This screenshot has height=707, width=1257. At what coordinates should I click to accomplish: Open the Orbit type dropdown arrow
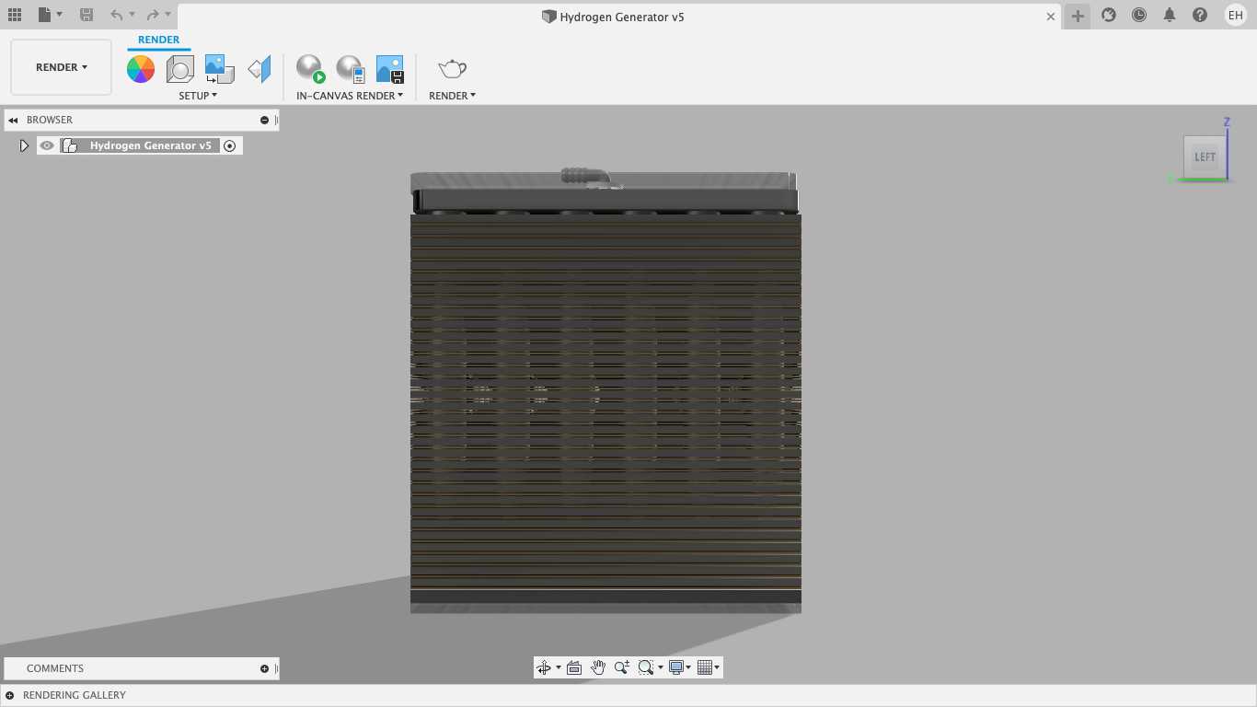[558, 668]
